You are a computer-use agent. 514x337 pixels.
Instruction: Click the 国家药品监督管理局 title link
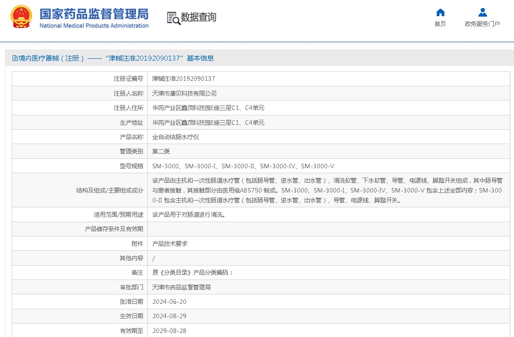94,14
